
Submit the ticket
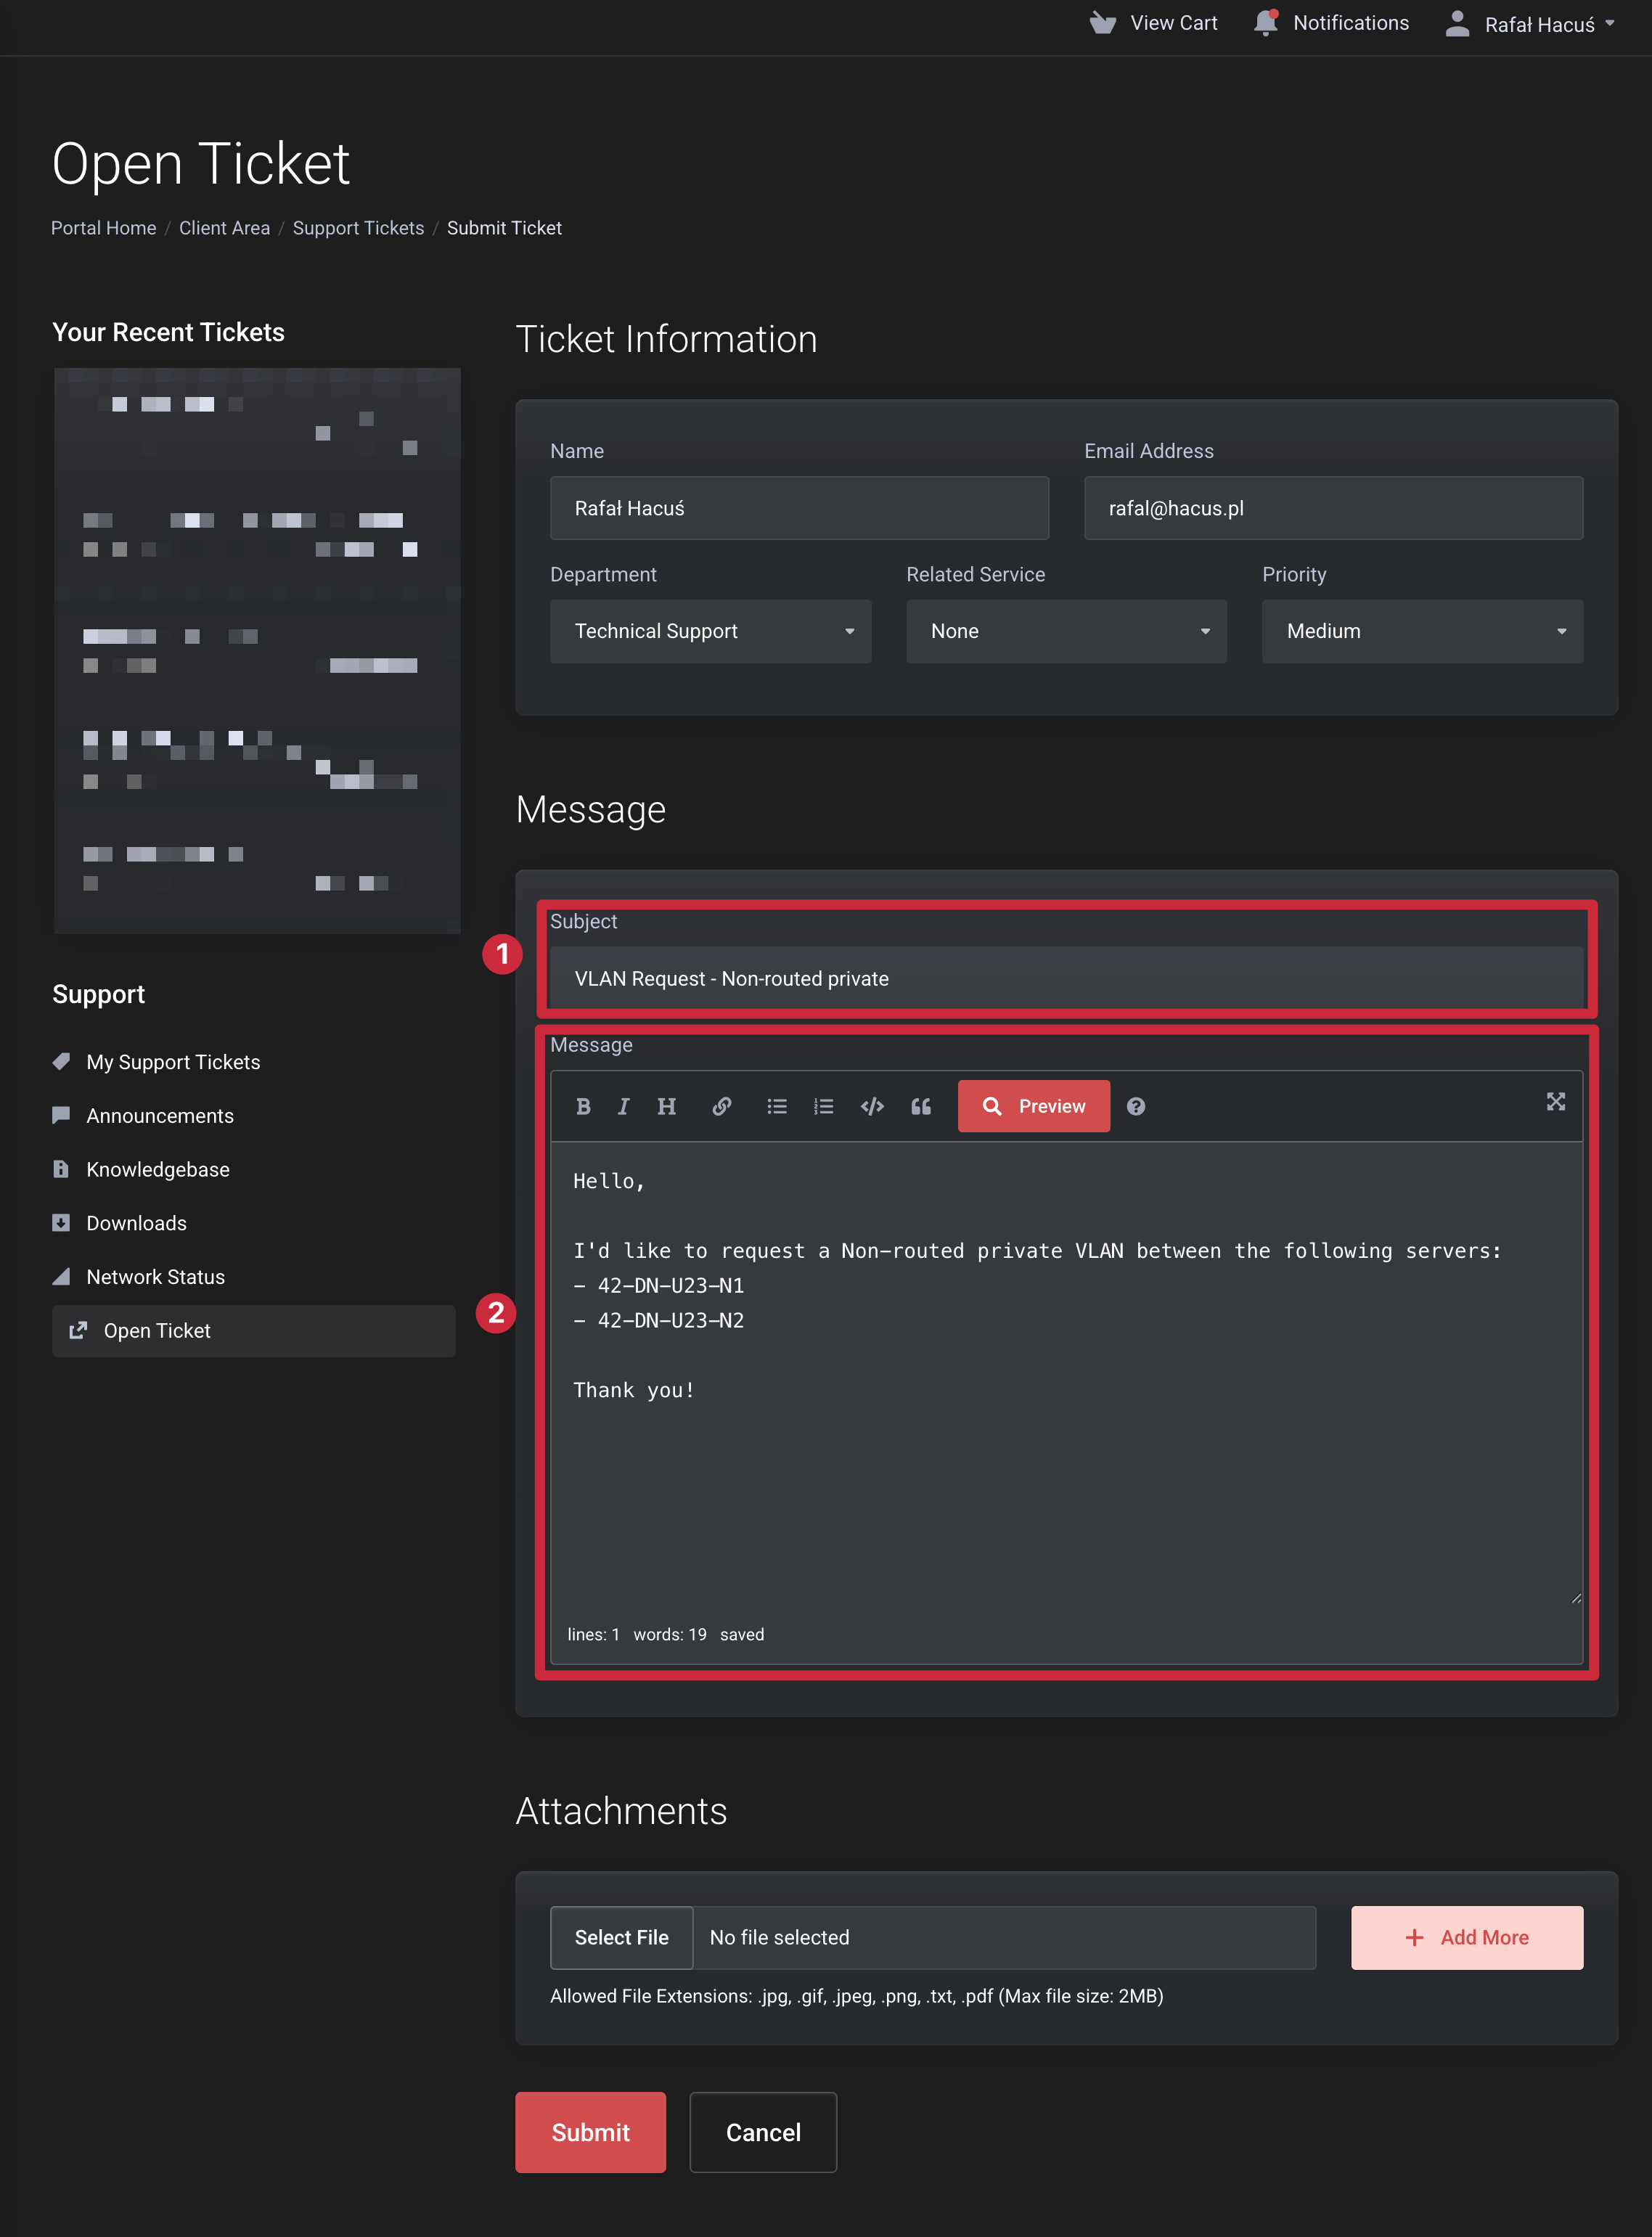(590, 2132)
